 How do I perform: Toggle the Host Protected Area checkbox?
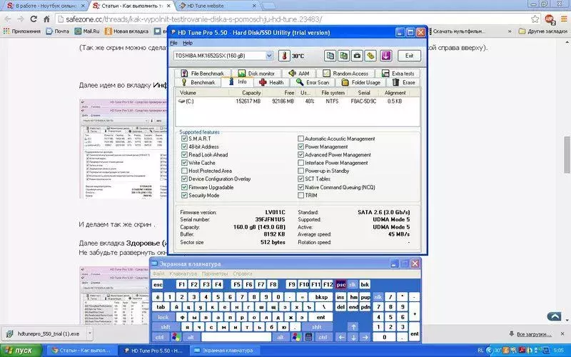click(x=184, y=171)
